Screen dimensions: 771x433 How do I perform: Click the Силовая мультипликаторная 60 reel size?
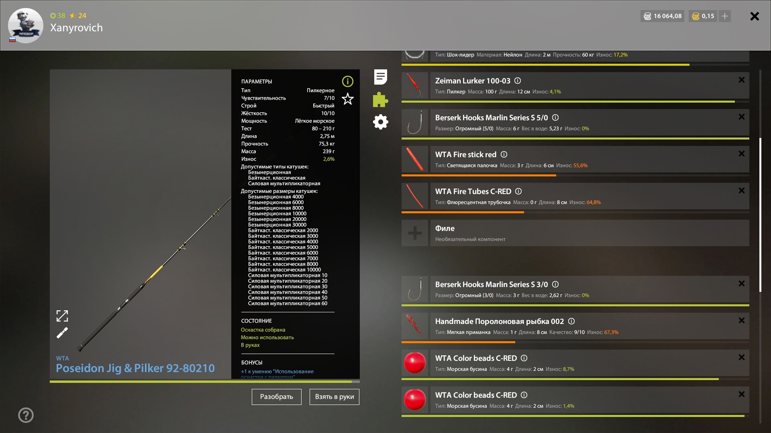tap(288, 304)
